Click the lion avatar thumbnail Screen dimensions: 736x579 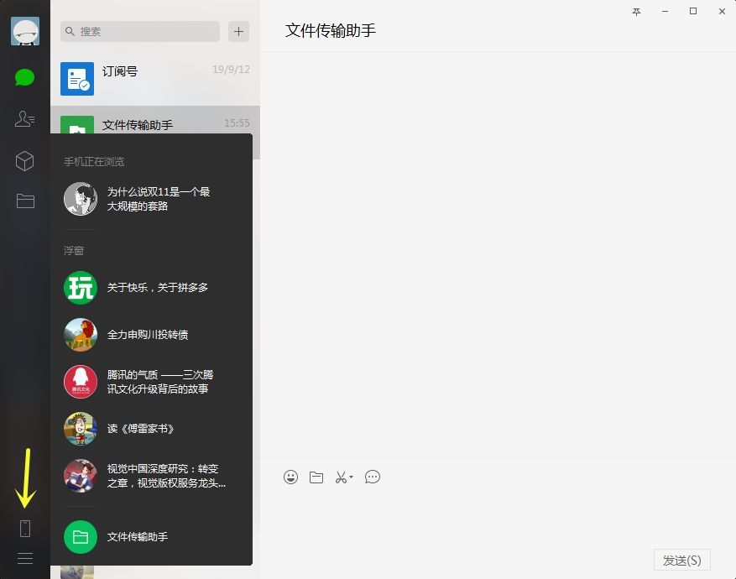[x=81, y=335]
